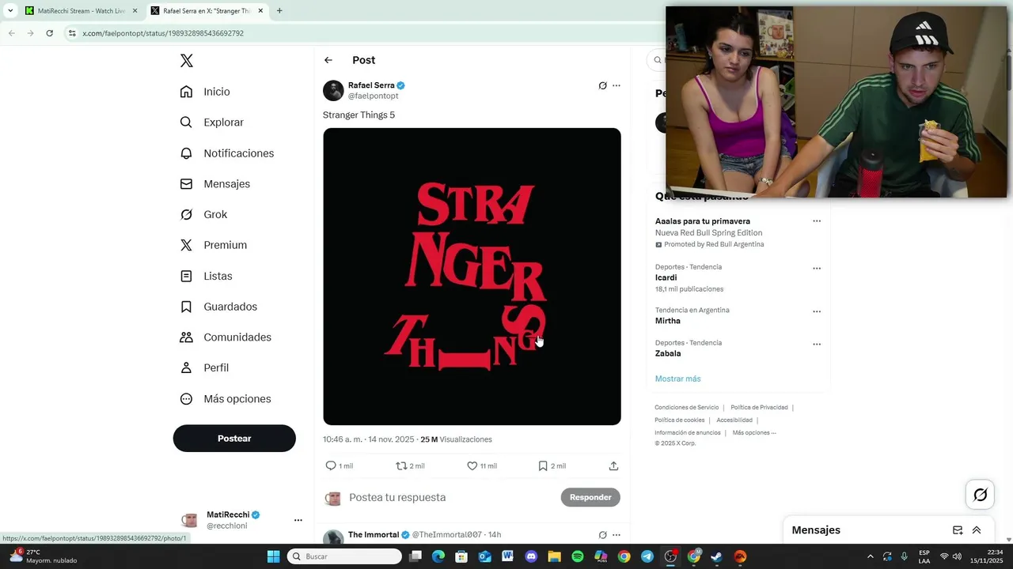Like the post with 11 mil likes
This screenshot has width=1013, height=569.
pyautogui.click(x=472, y=465)
